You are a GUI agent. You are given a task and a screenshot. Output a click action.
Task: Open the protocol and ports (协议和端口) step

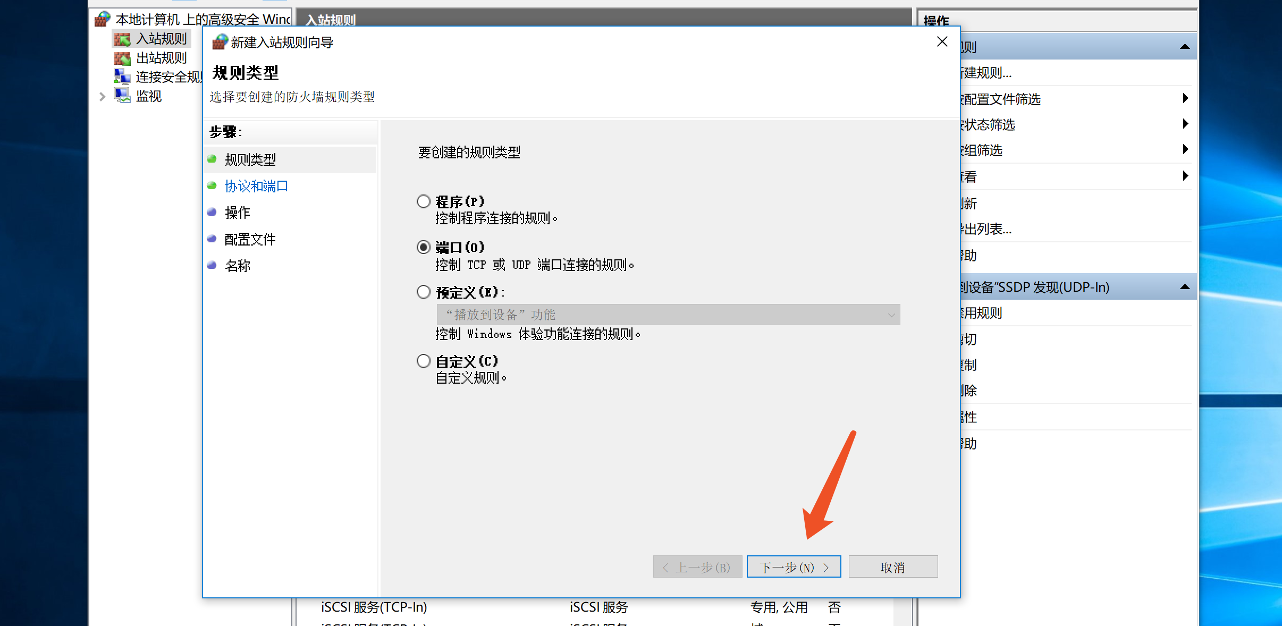(256, 187)
